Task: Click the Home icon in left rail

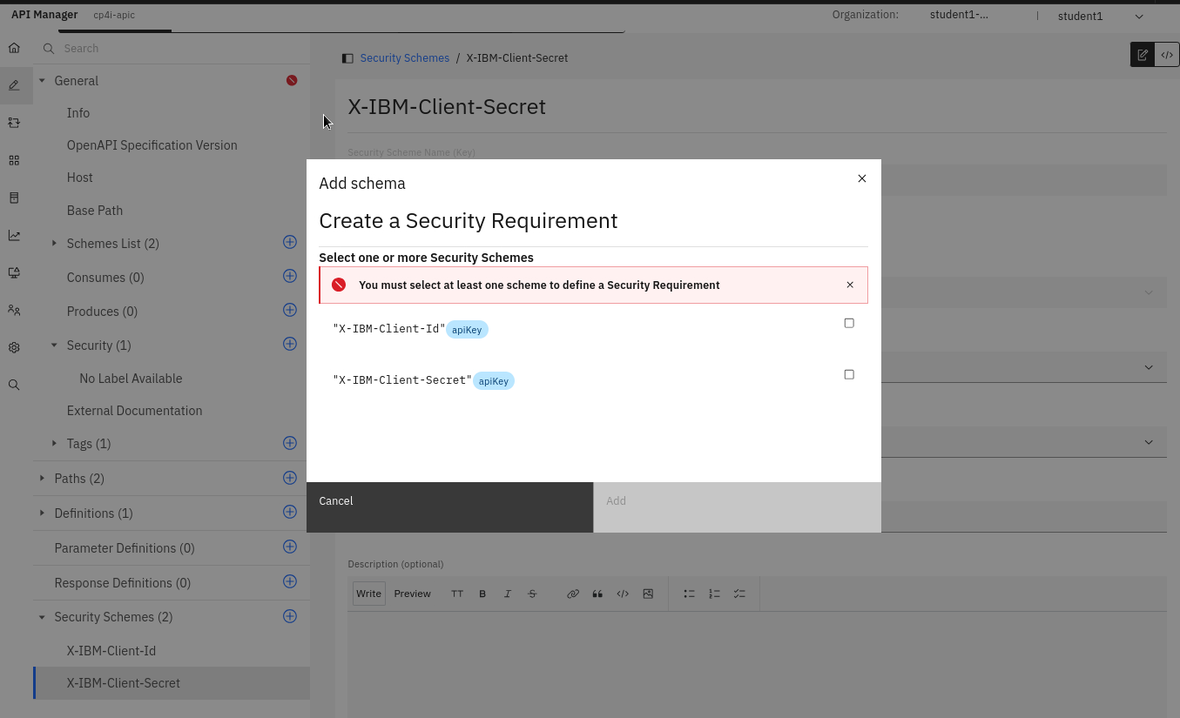Action: (14, 48)
